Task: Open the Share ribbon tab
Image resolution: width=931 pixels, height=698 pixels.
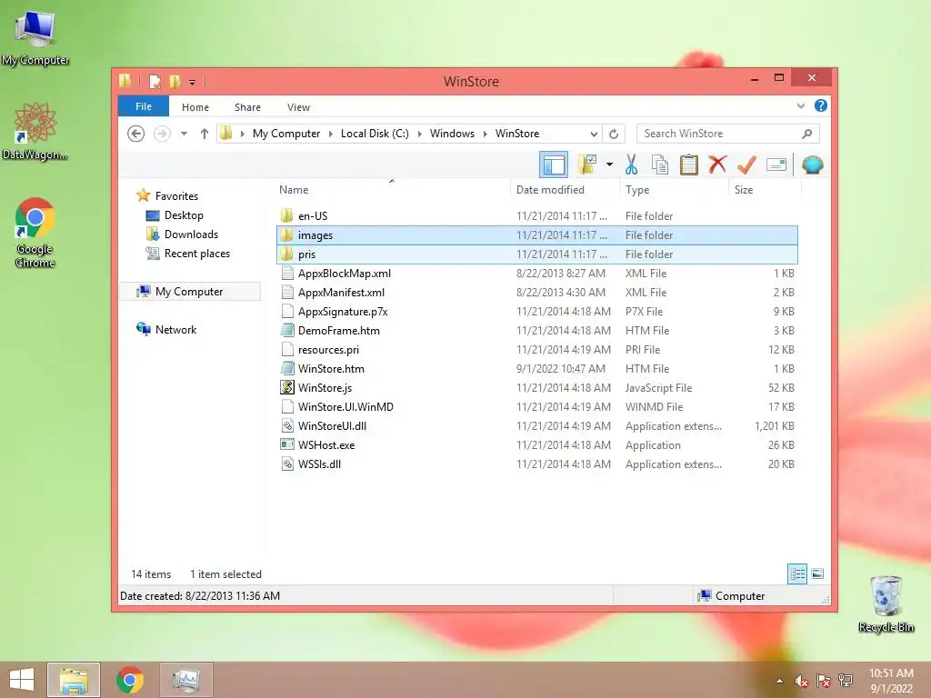Action: click(x=247, y=107)
